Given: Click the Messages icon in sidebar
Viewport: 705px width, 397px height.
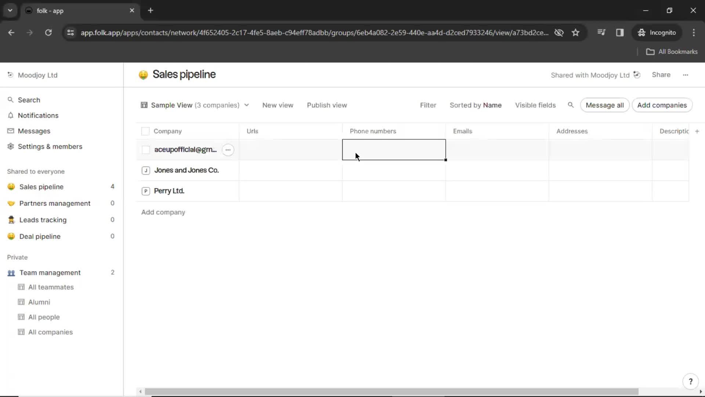Looking at the screenshot, I should tap(10, 131).
